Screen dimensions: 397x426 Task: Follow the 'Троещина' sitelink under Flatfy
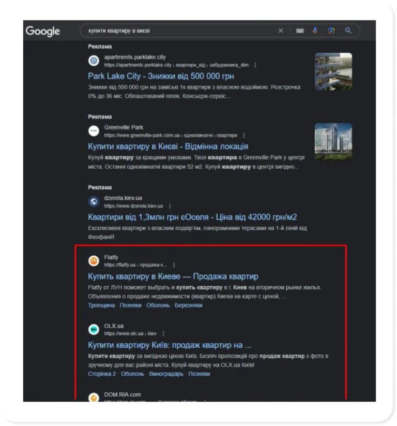coord(101,305)
